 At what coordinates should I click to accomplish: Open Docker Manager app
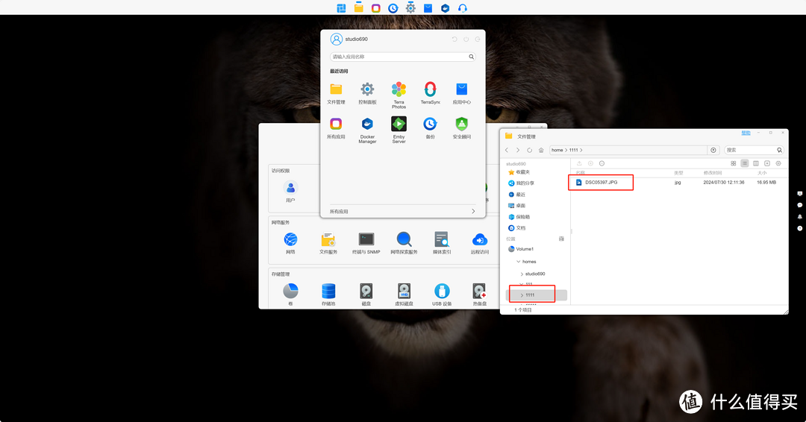click(367, 125)
